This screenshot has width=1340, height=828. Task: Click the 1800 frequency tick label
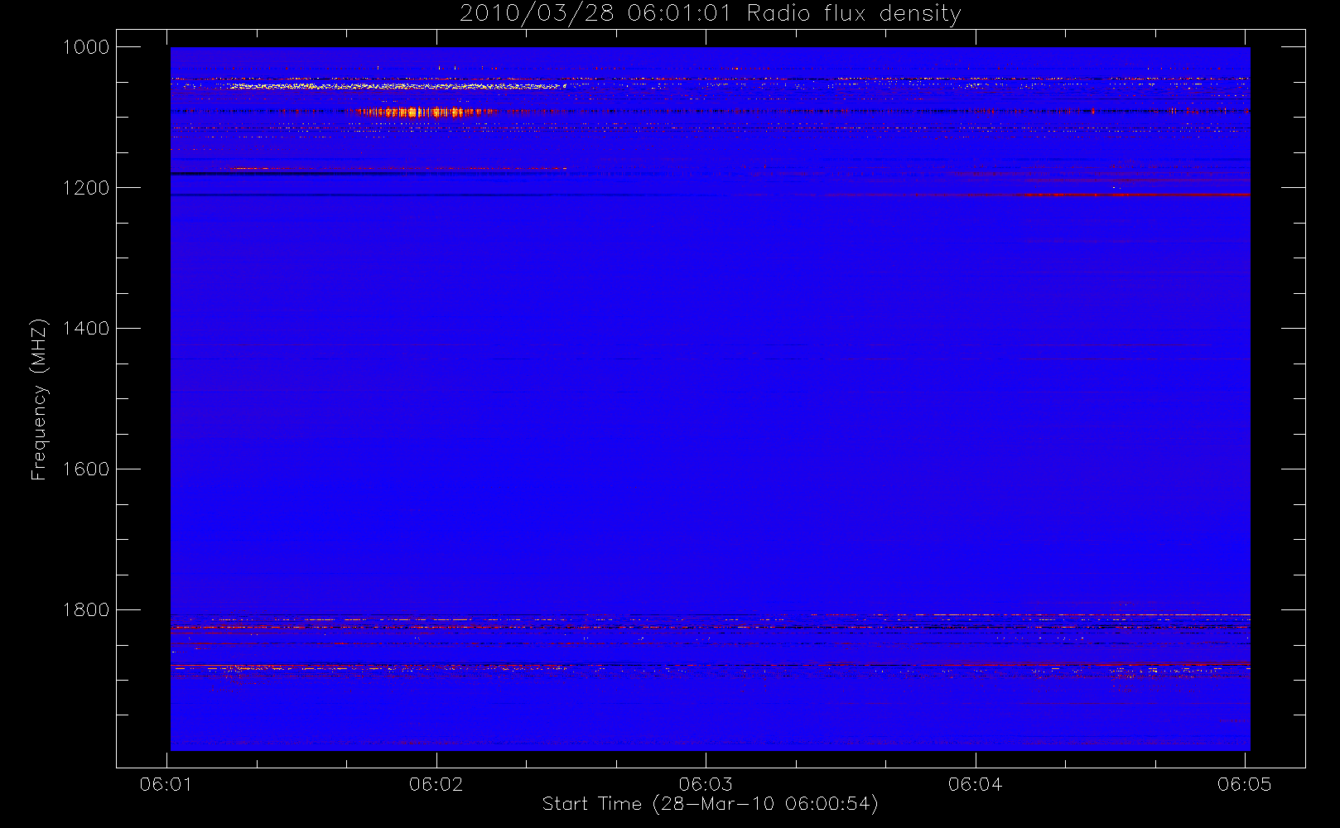(x=86, y=610)
